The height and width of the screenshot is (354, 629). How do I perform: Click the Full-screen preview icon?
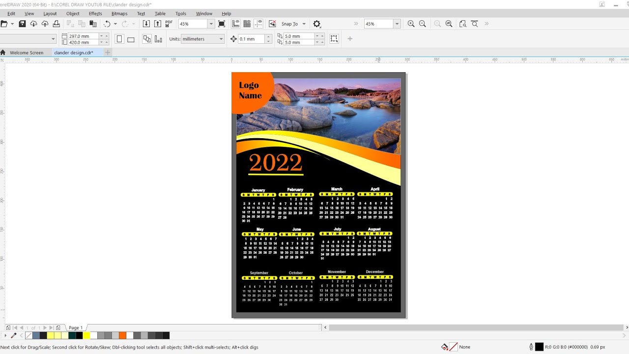tap(221, 24)
